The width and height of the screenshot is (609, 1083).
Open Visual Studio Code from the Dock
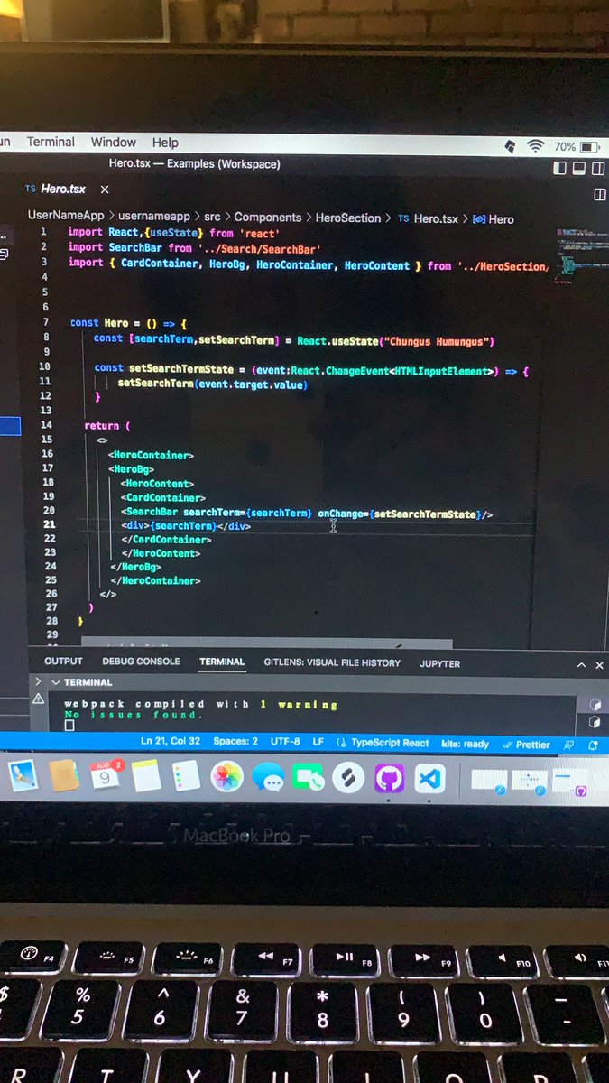pos(430,778)
